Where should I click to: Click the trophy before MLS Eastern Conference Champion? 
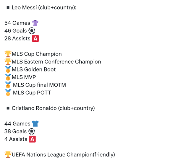tap(8, 62)
